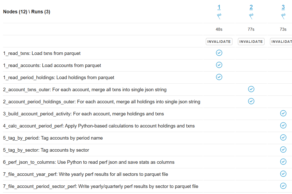This screenshot has width=292, height=194.
Task: Open the 6_perf_json_to_columns status checkmark
Action: [283, 161]
